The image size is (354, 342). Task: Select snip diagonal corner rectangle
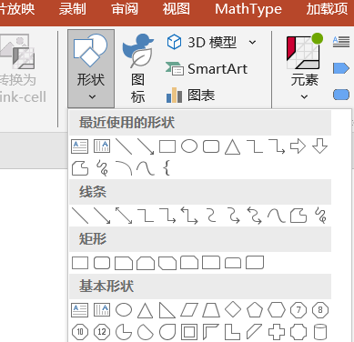(x=167, y=263)
